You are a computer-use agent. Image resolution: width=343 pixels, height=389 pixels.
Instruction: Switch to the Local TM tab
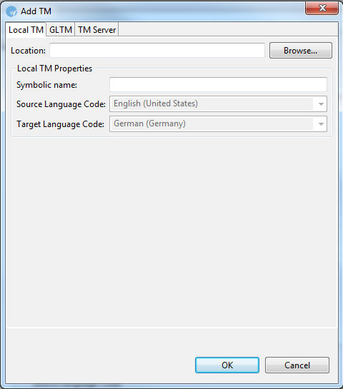pyautogui.click(x=26, y=30)
